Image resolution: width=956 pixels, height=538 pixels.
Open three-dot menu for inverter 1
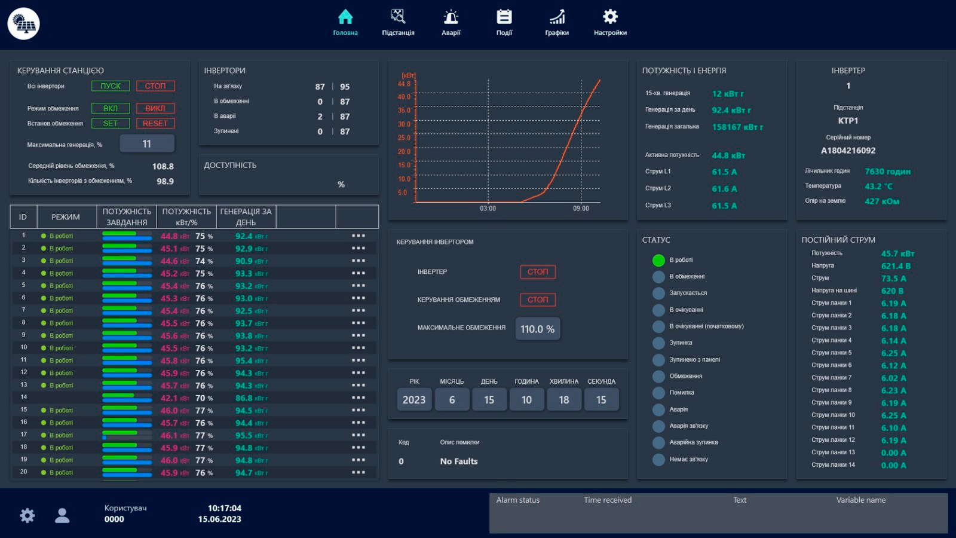pos(358,236)
